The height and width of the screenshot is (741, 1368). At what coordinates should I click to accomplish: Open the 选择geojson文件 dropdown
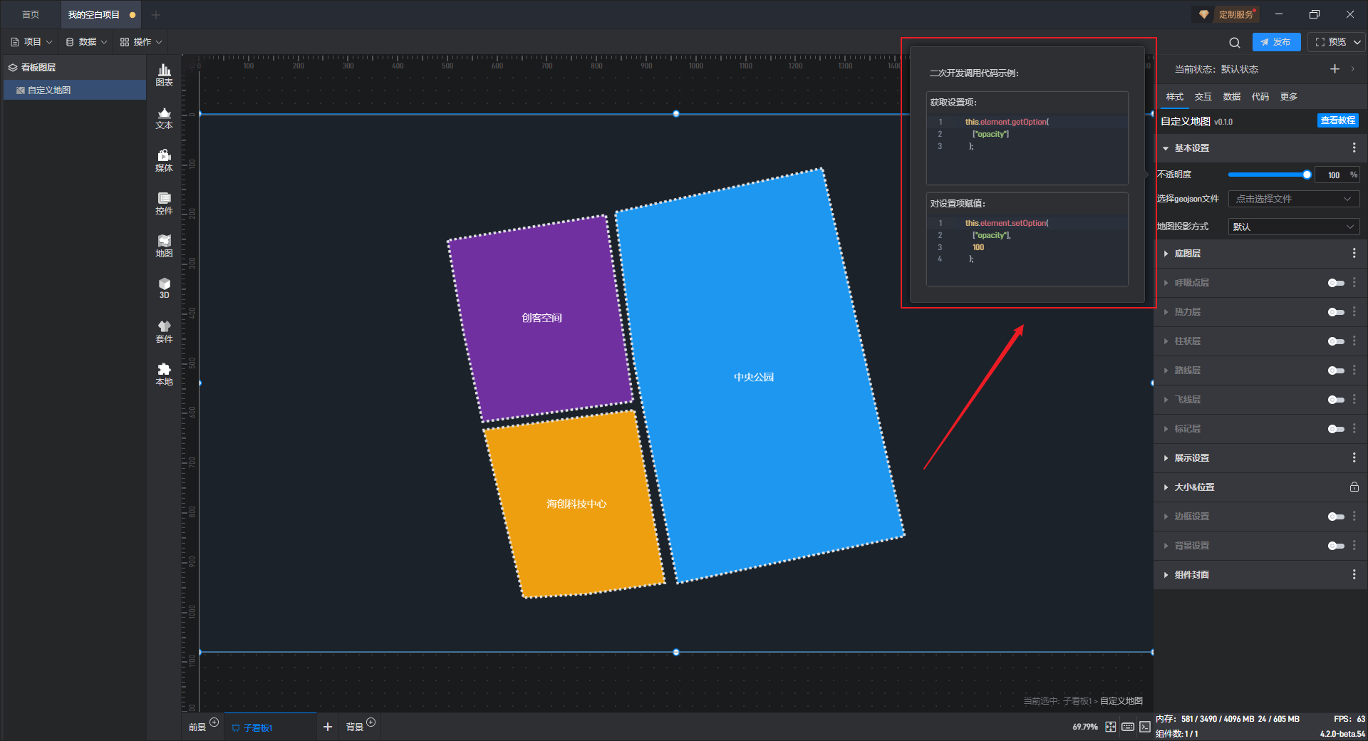tap(1294, 199)
